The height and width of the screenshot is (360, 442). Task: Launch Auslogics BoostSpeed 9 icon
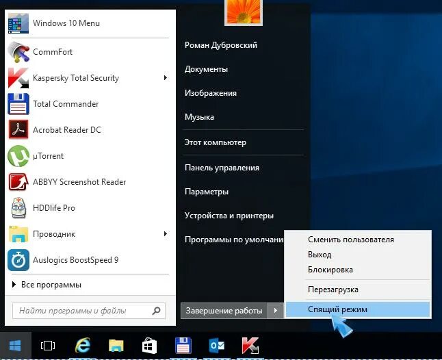coord(18,260)
